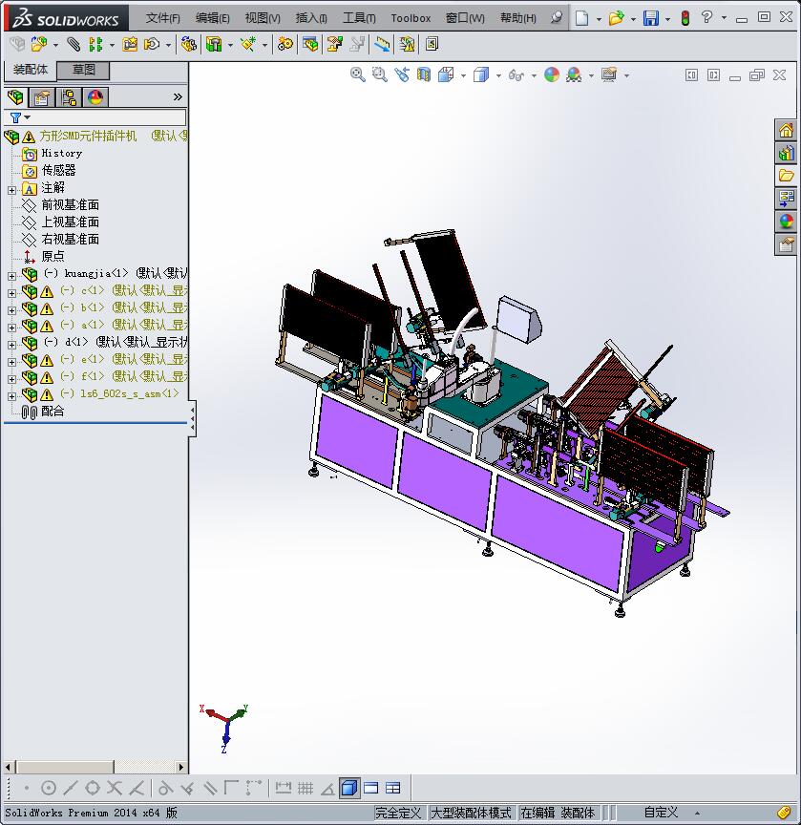
Task: Click the Insert Components toolbar icon
Action: tap(39, 44)
